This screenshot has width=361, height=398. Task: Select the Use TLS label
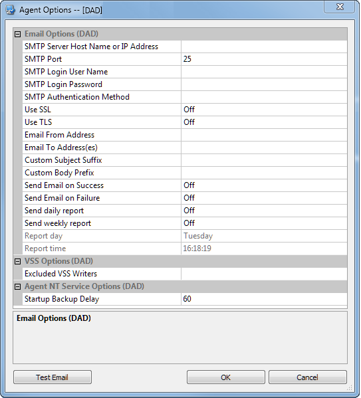38,122
